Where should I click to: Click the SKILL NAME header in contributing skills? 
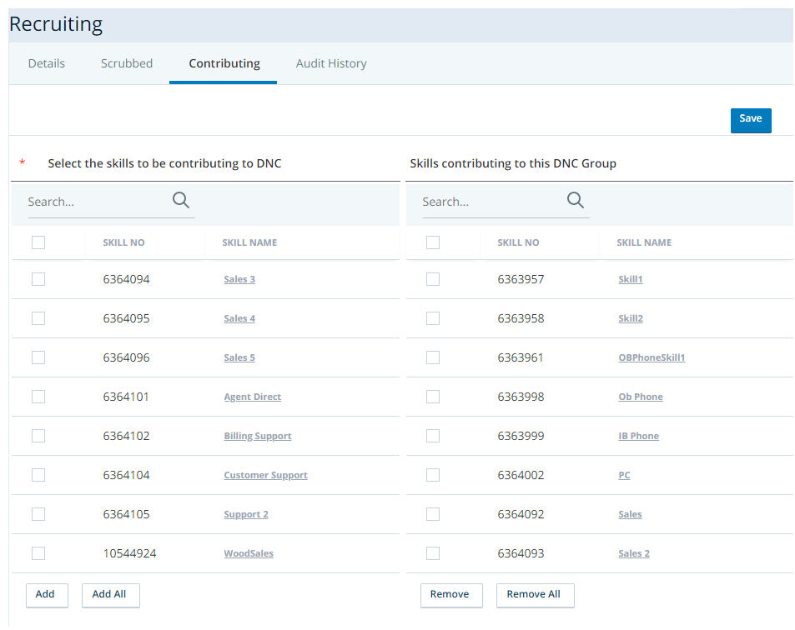pos(644,242)
